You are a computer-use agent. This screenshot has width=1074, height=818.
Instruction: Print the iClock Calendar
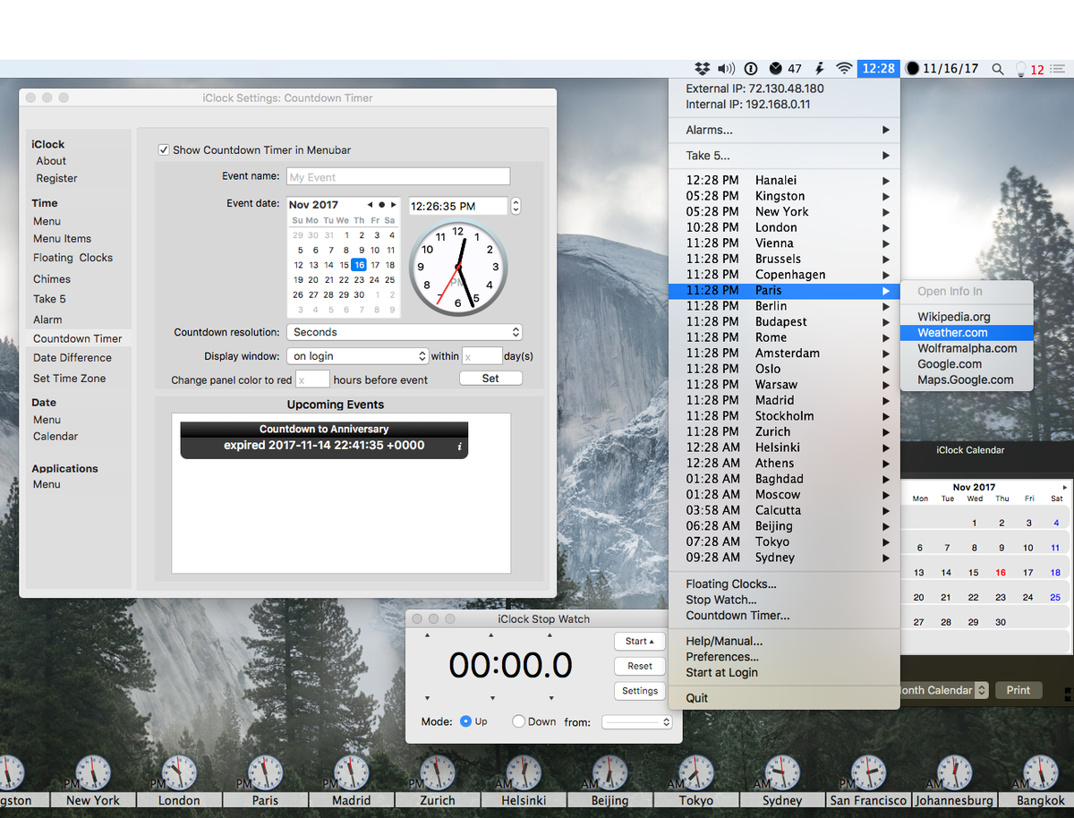(1019, 690)
